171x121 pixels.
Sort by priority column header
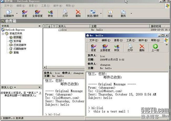click(45, 26)
